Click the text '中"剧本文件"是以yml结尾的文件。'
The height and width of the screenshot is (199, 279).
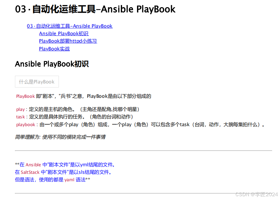[79, 165]
